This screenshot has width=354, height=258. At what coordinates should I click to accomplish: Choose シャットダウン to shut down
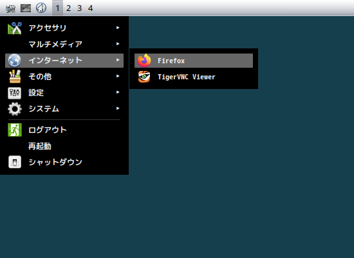[x=64, y=162]
